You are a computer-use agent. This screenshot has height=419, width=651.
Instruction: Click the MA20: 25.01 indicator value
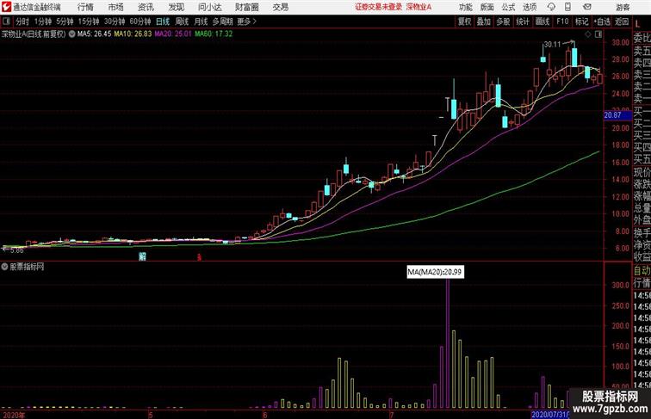click(x=173, y=34)
